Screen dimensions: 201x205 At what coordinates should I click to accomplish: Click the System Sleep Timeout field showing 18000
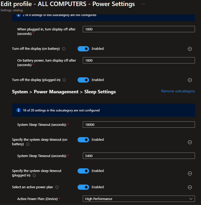[x=139, y=124]
